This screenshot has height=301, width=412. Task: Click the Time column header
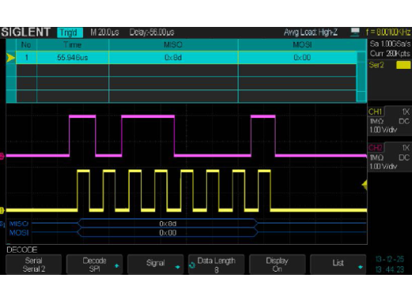tap(73, 45)
